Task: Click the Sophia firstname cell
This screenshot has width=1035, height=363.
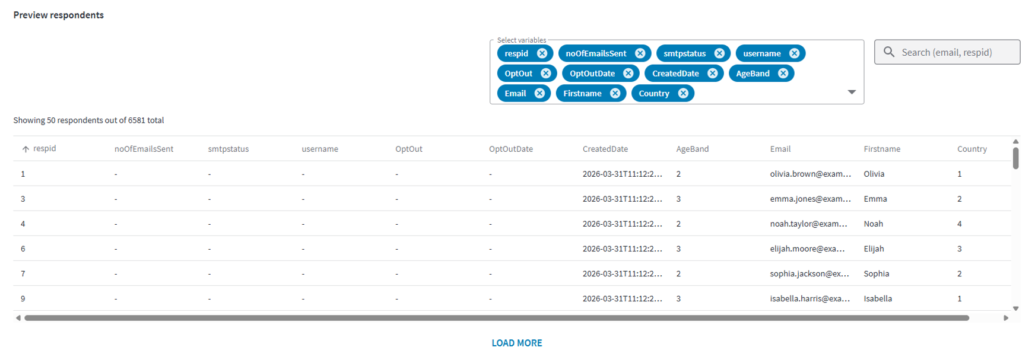Action: (x=877, y=273)
